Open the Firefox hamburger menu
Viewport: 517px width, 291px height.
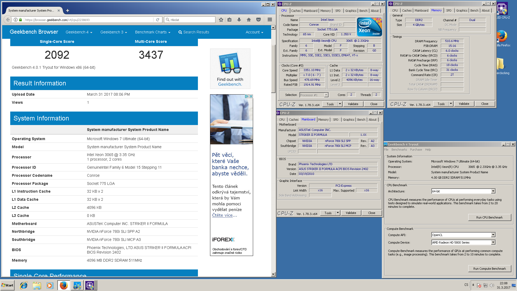coord(270,20)
